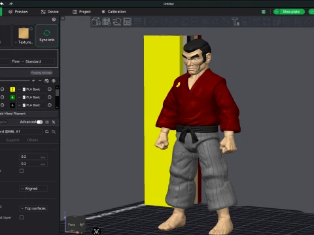Click the AMS sync icon beside minus
The width and height of the screenshot is (314, 235).
[x=46, y=81]
